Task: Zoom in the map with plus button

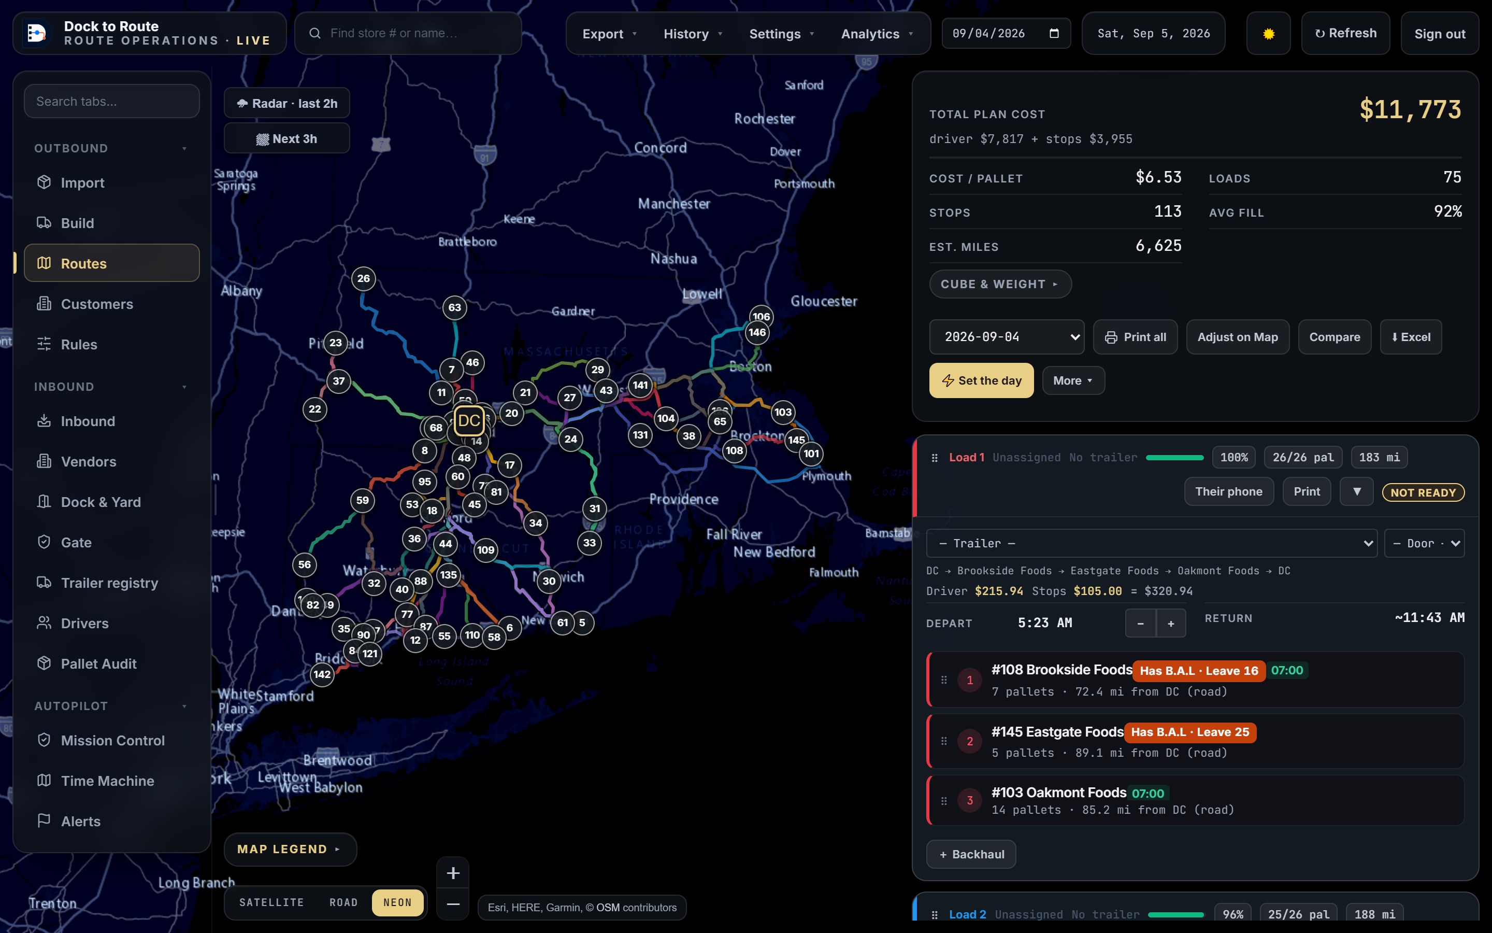Action: coord(453,873)
